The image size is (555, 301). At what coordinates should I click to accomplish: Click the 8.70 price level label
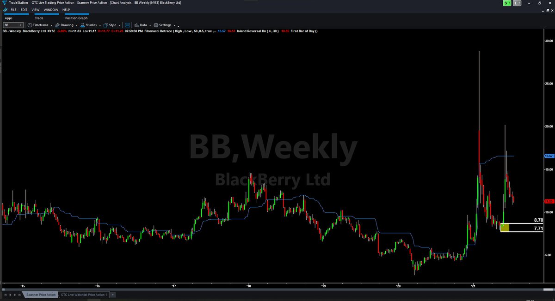(x=538, y=221)
